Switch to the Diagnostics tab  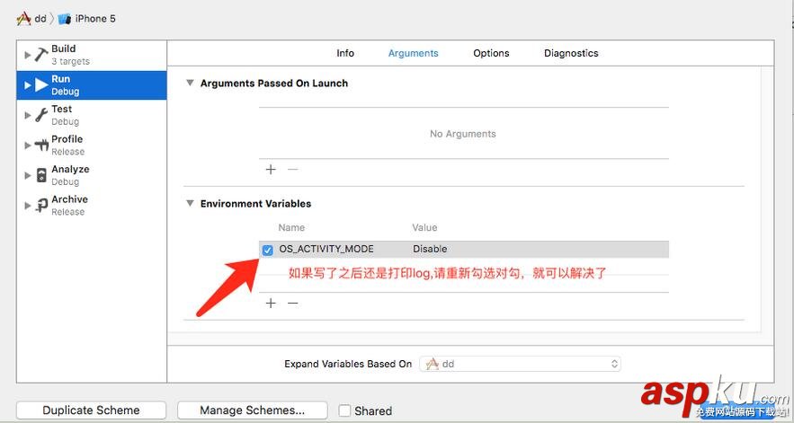[571, 53]
